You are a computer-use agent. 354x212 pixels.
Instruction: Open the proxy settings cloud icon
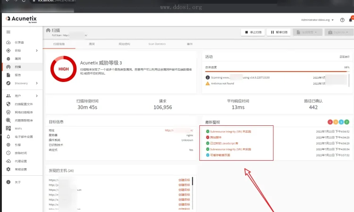tap(8, 161)
